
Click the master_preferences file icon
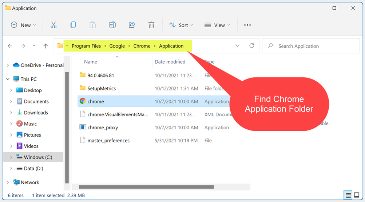pyautogui.click(x=82, y=140)
